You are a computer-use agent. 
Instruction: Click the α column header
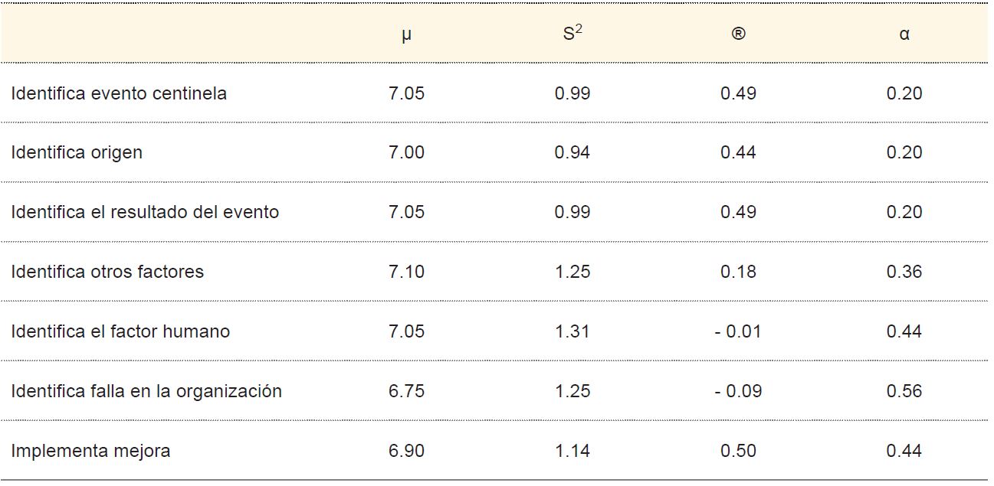pyautogui.click(x=904, y=34)
